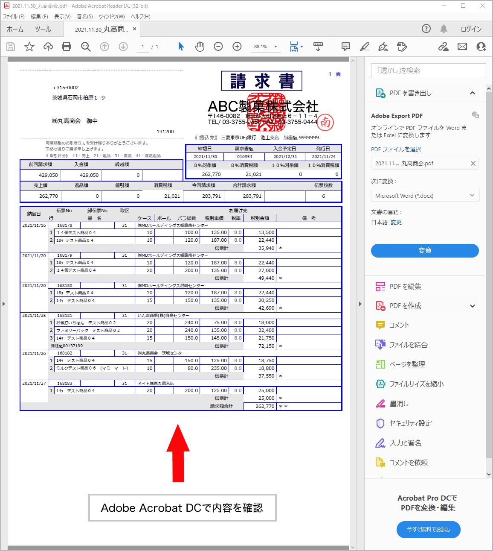493x551 pixels.
Task: Click the copy icon beside Adobe Export PDF
Action: [476, 115]
